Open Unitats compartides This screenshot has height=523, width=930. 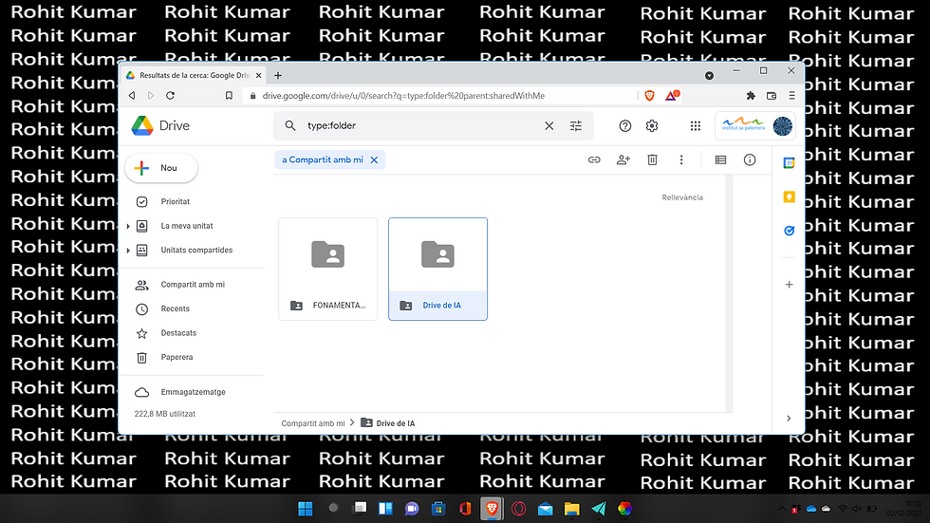196,251
